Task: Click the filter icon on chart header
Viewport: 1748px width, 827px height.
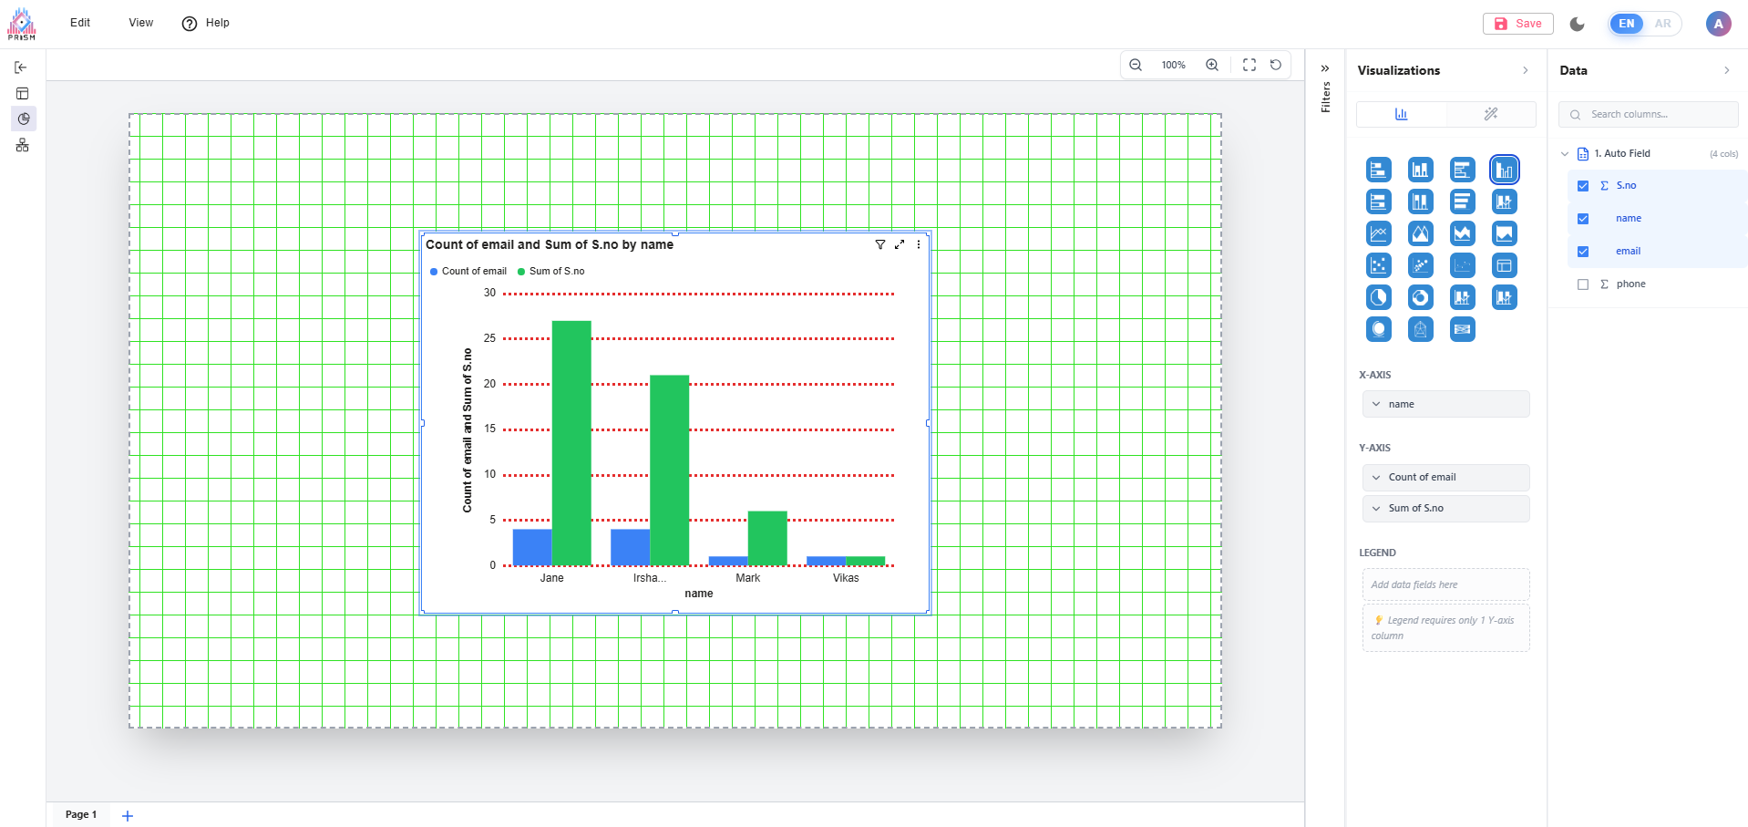Action: (879, 244)
